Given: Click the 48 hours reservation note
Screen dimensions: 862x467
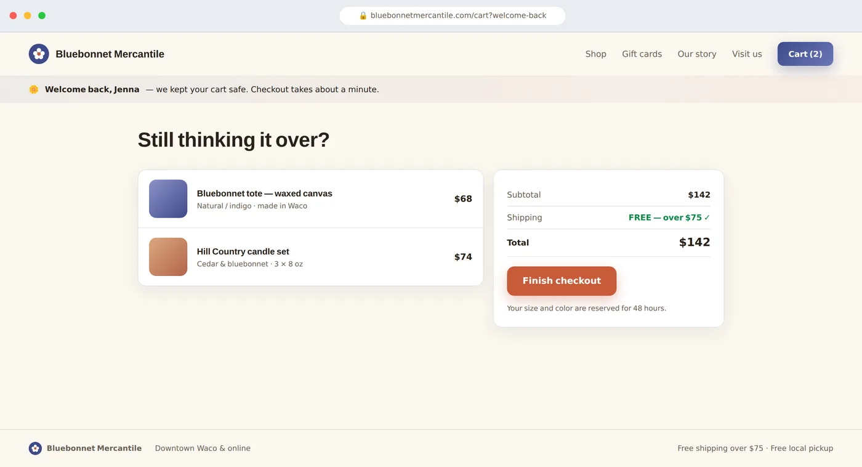Looking at the screenshot, I should [586, 308].
